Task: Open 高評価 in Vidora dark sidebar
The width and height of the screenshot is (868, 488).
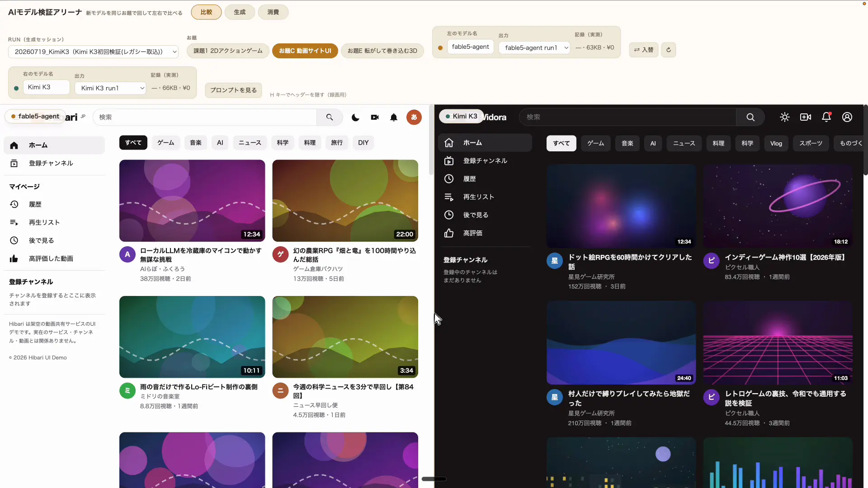Action: click(x=485, y=233)
